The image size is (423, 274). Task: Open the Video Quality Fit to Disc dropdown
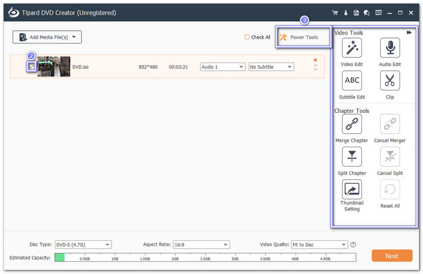(x=320, y=244)
